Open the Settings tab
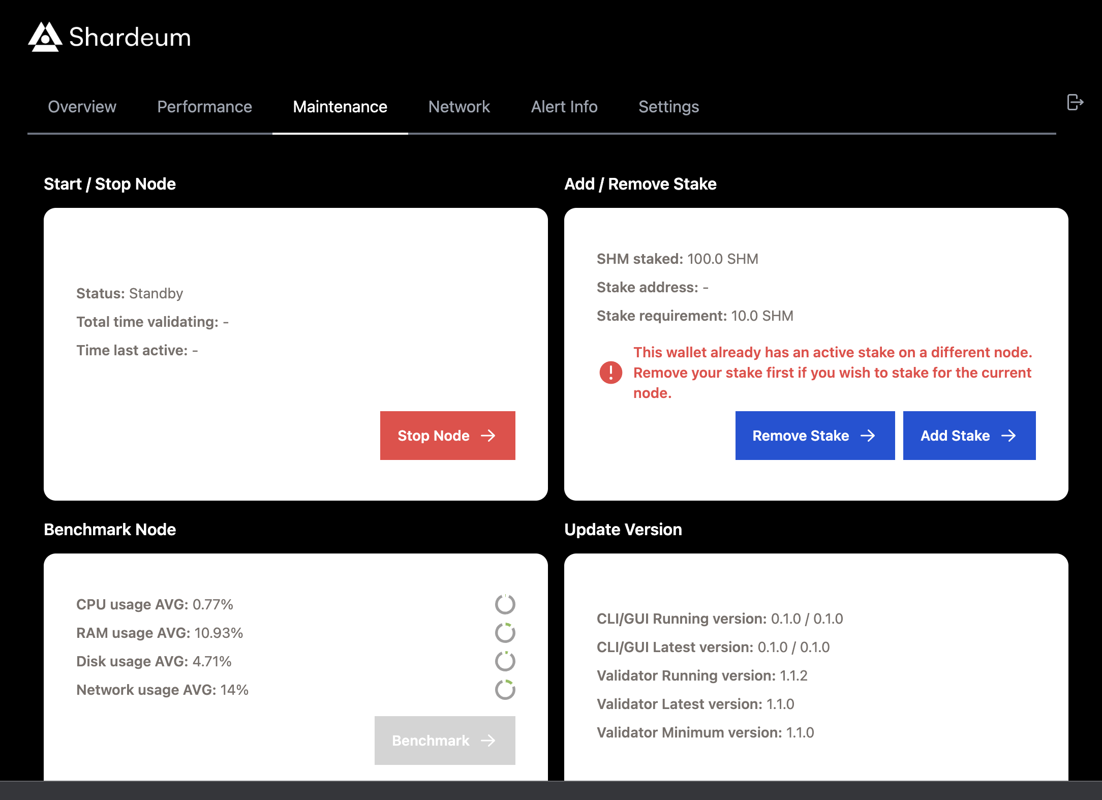 (x=668, y=107)
